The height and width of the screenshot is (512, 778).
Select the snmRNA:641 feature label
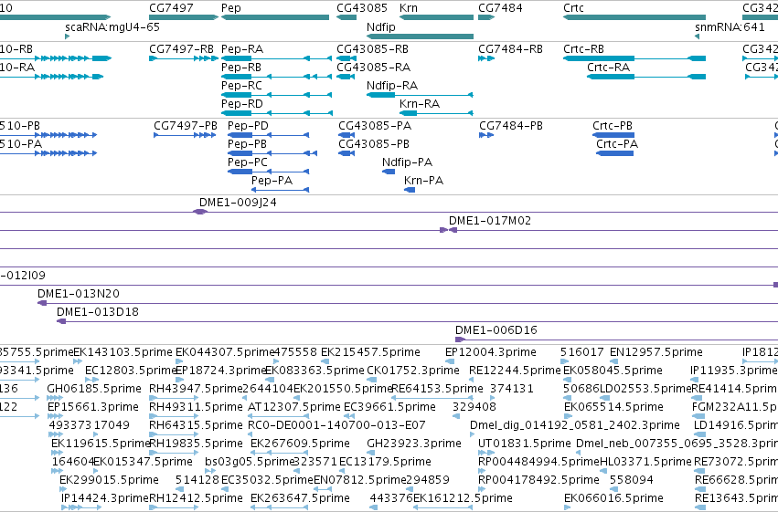pos(730,27)
